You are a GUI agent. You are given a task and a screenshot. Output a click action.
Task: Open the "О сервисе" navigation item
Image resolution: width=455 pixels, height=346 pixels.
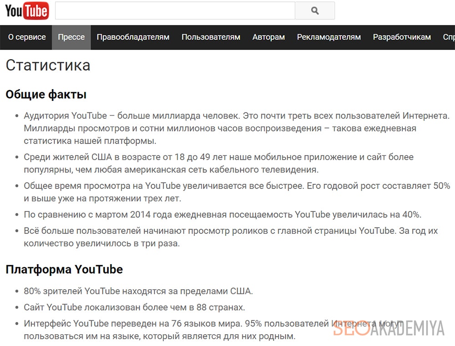[27, 37]
